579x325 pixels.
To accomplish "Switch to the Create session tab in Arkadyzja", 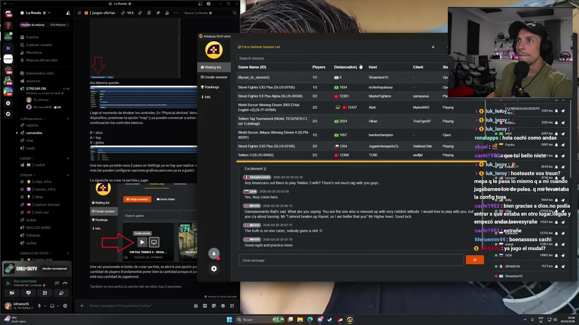I will [x=214, y=77].
